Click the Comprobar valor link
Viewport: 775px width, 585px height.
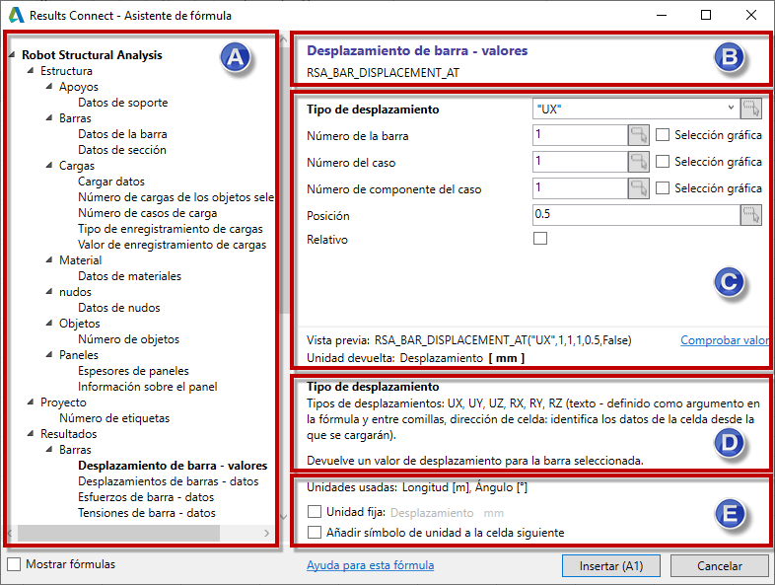pos(724,340)
